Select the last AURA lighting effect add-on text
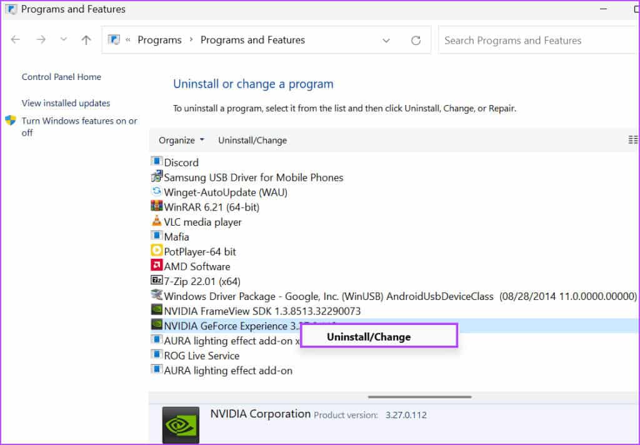 click(x=228, y=371)
